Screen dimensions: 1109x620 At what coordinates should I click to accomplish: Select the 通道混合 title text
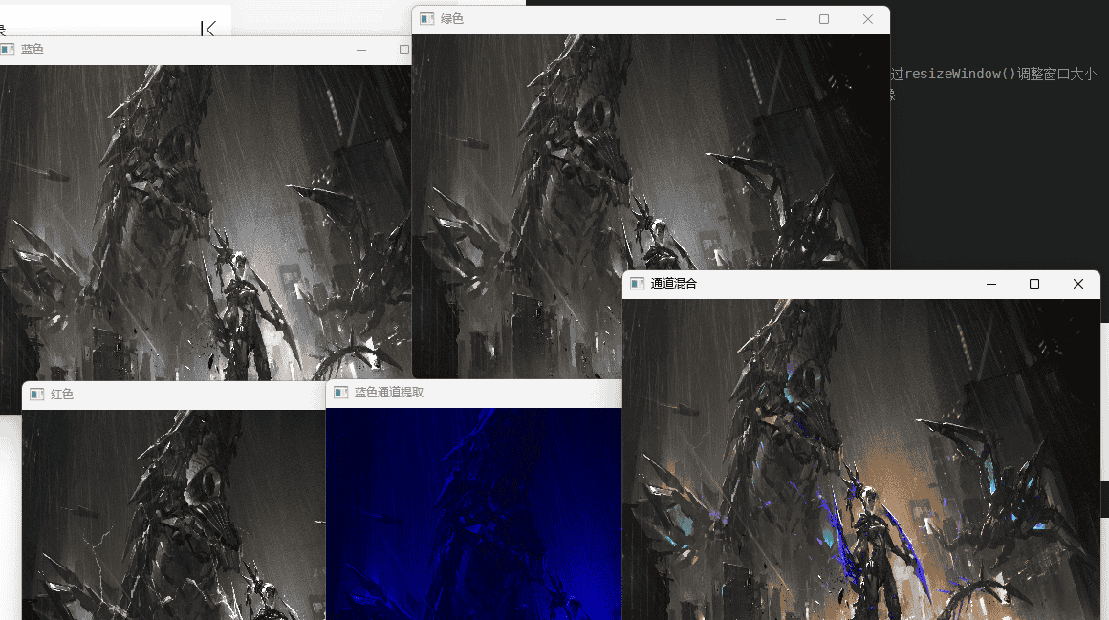pos(673,284)
